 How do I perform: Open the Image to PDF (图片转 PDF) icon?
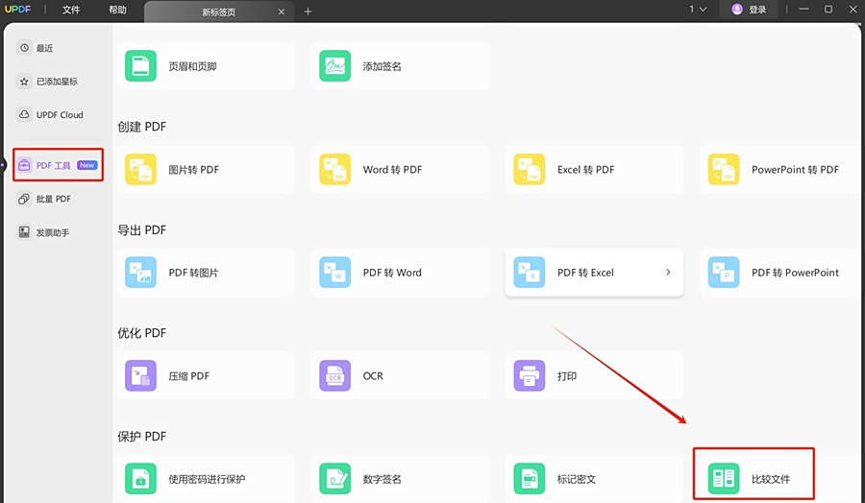point(140,169)
